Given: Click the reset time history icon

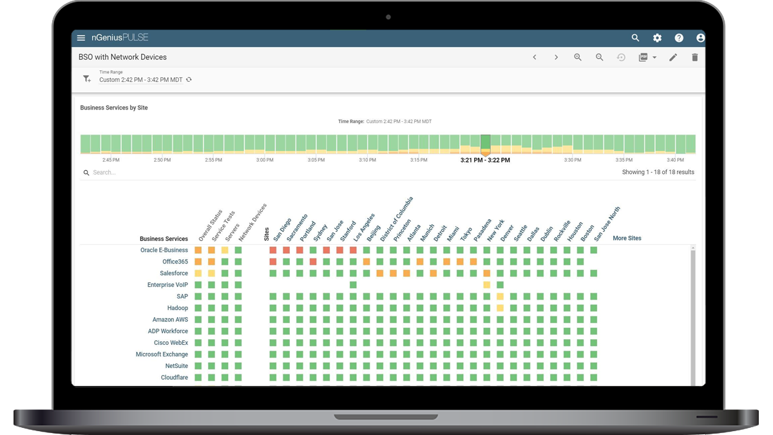Looking at the screenshot, I should point(621,57).
